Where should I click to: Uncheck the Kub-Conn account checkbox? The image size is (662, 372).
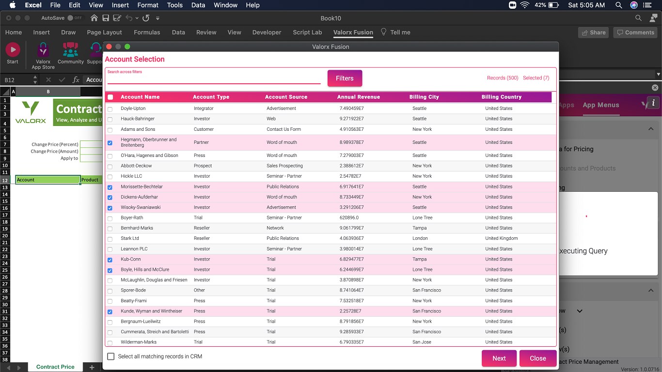coord(110,260)
